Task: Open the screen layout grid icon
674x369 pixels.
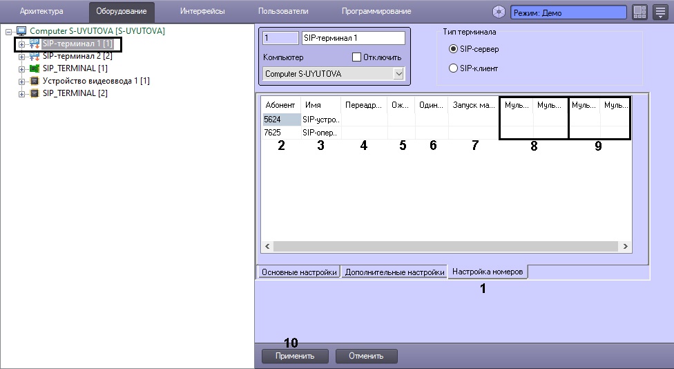Action: point(639,12)
